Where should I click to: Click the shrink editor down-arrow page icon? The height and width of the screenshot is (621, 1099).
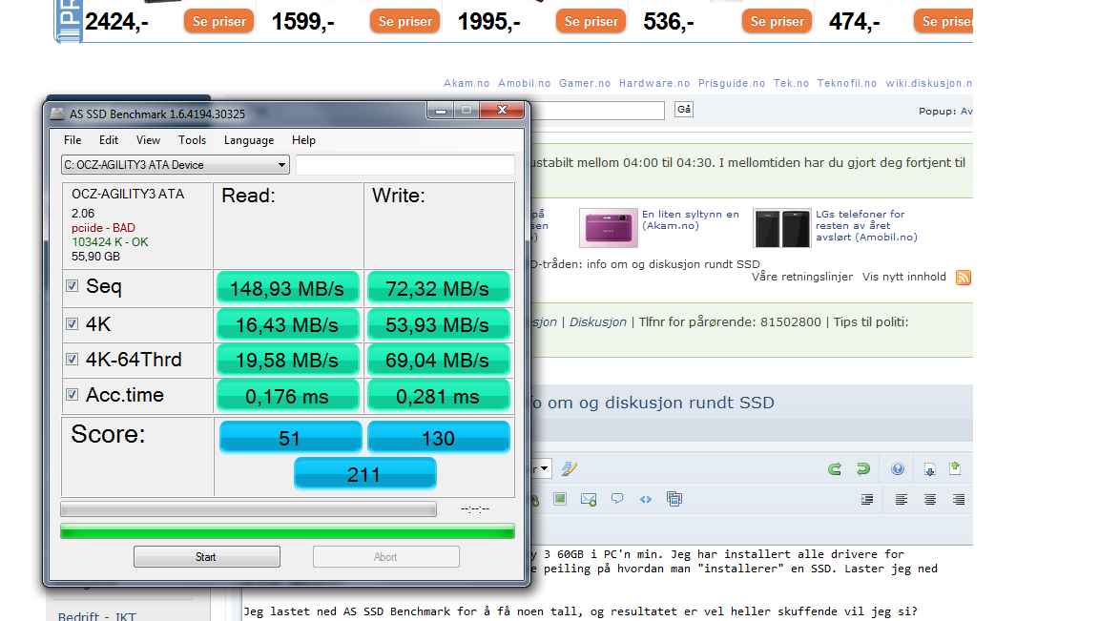tap(929, 469)
